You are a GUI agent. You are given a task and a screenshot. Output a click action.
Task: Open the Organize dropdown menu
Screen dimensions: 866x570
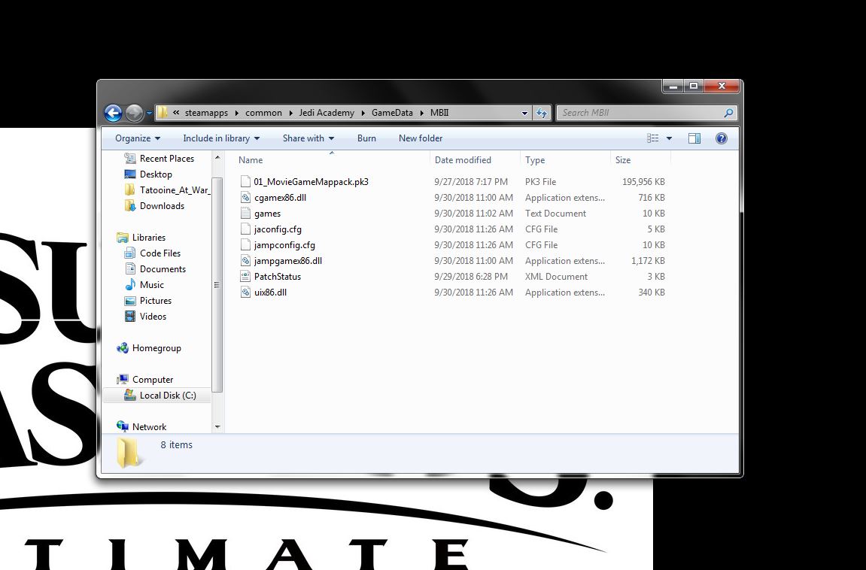(x=138, y=138)
